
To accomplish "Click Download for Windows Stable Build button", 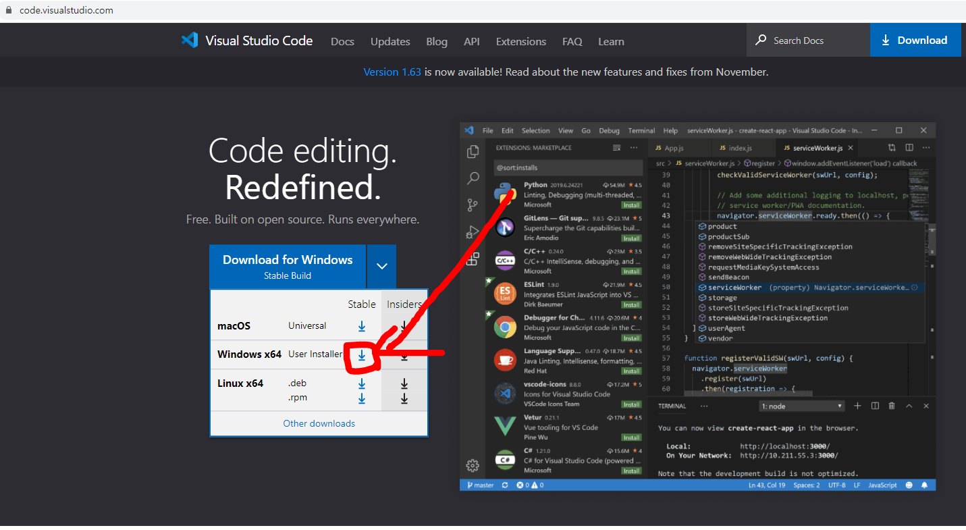I will click(x=288, y=266).
